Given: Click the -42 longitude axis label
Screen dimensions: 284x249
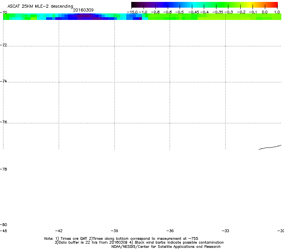Looking at the screenshot, I should pyautogui.click(x=59, y=231).
